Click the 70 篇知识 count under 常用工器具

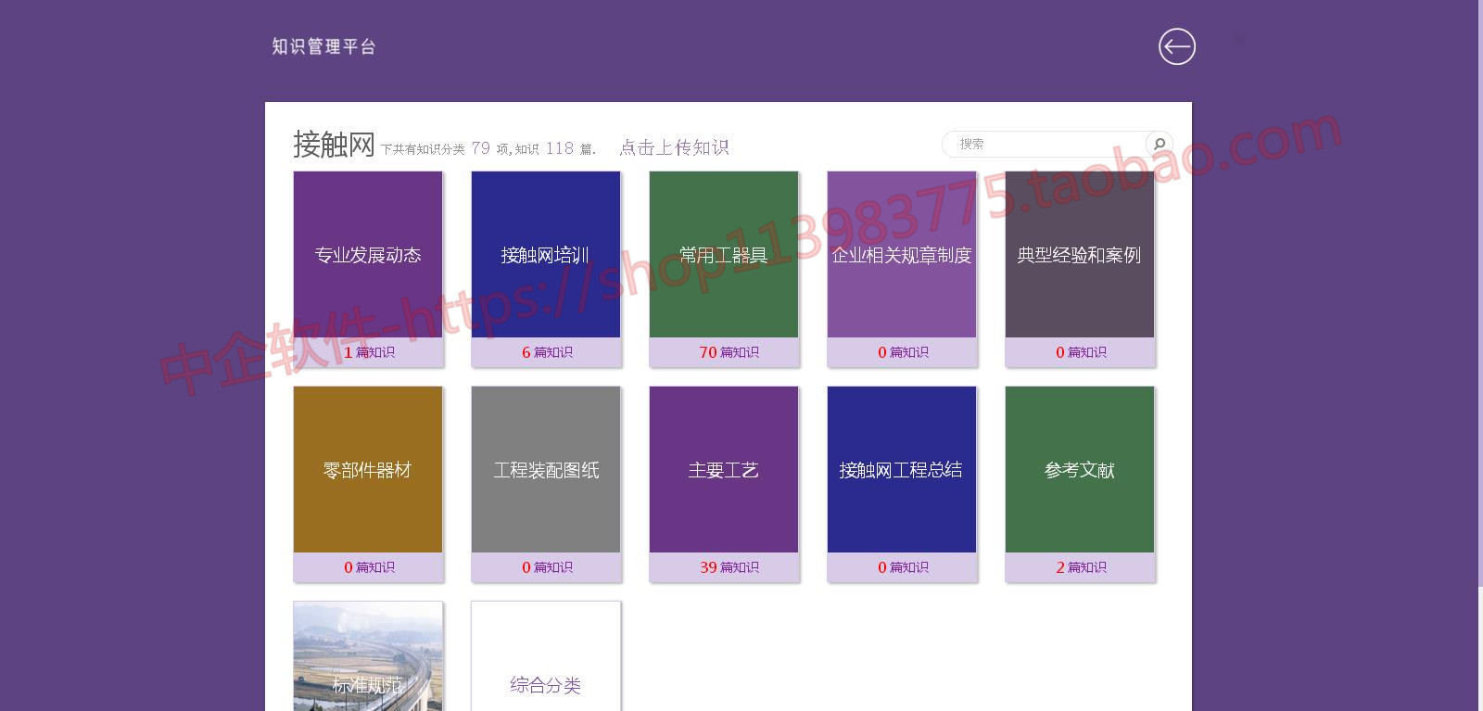[x=729, y=352]
